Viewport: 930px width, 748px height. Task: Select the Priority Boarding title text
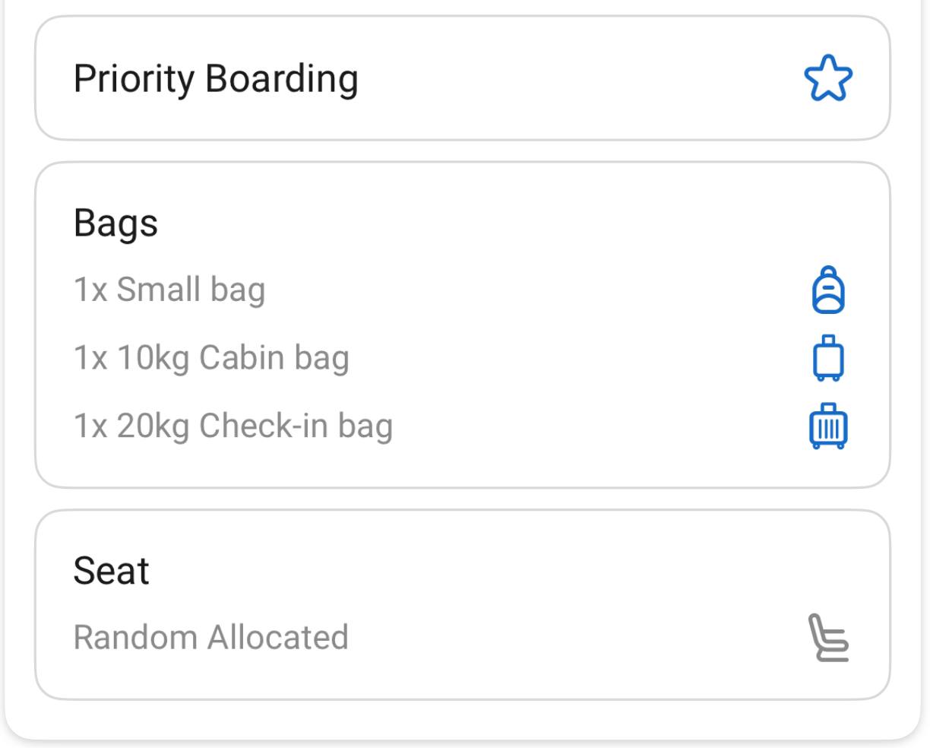click(216, 79)
